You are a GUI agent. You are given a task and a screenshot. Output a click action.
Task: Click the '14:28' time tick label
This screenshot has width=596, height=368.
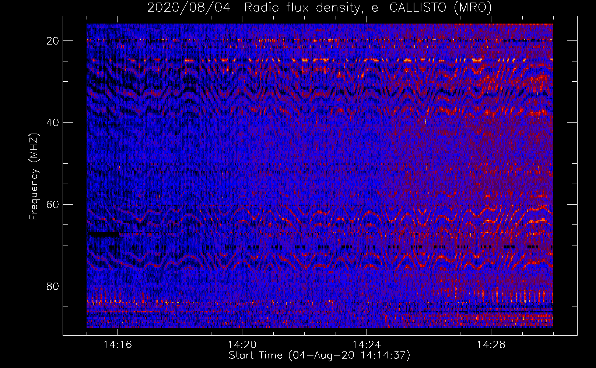tap(491, 345)
